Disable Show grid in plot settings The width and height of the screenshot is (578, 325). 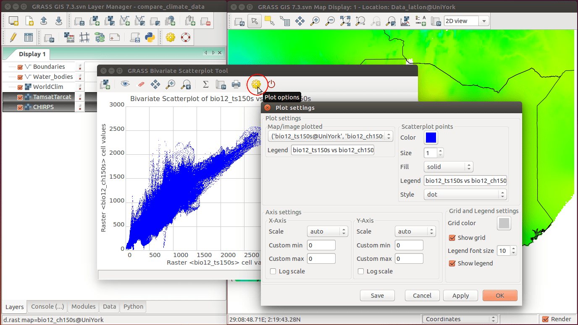point(452,238)
